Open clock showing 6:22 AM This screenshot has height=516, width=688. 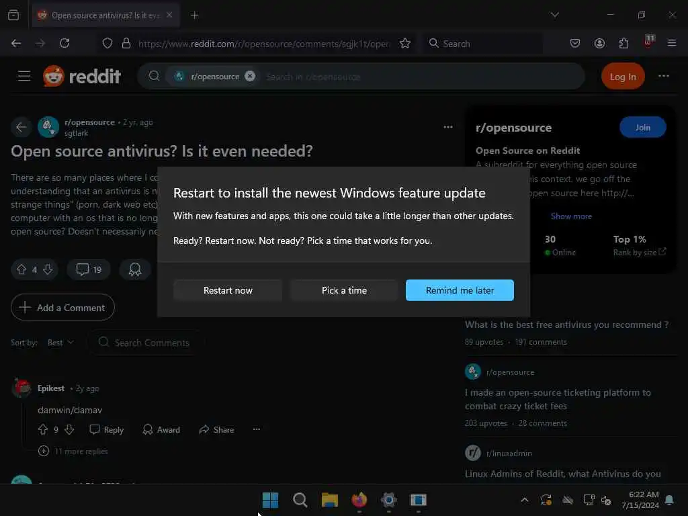point(640,500)
